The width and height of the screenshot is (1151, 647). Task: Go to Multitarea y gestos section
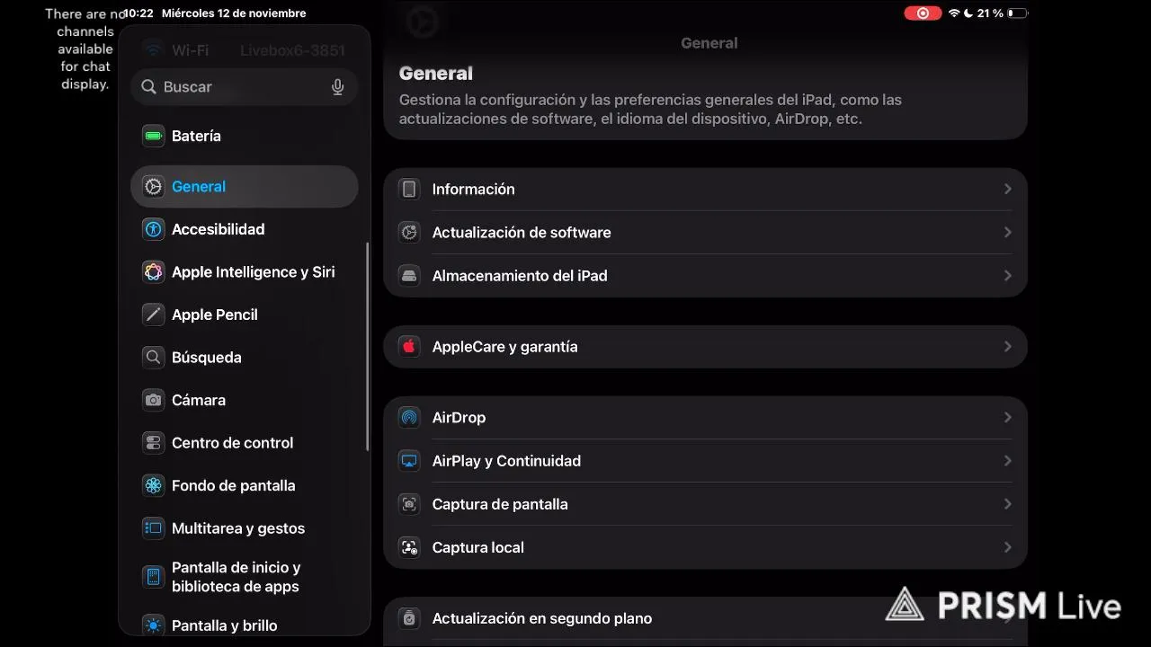(x=238, y=528)
